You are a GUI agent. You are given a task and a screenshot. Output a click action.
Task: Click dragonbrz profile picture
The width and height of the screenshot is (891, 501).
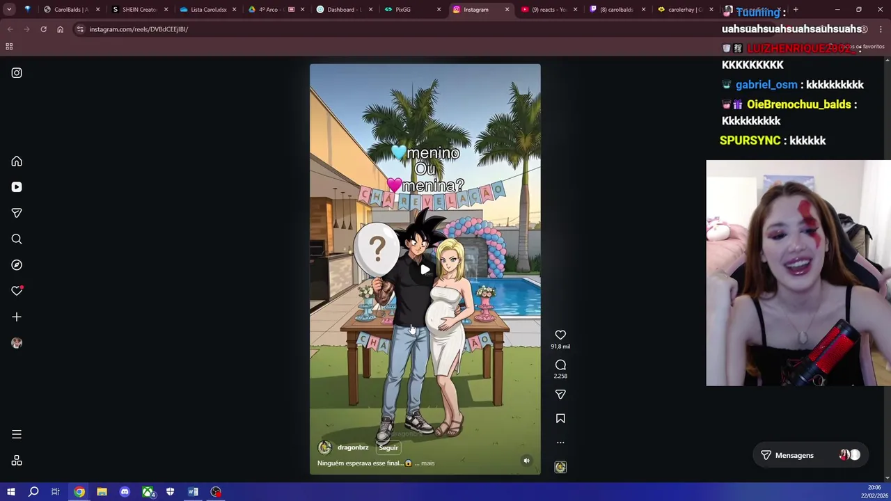324,448
